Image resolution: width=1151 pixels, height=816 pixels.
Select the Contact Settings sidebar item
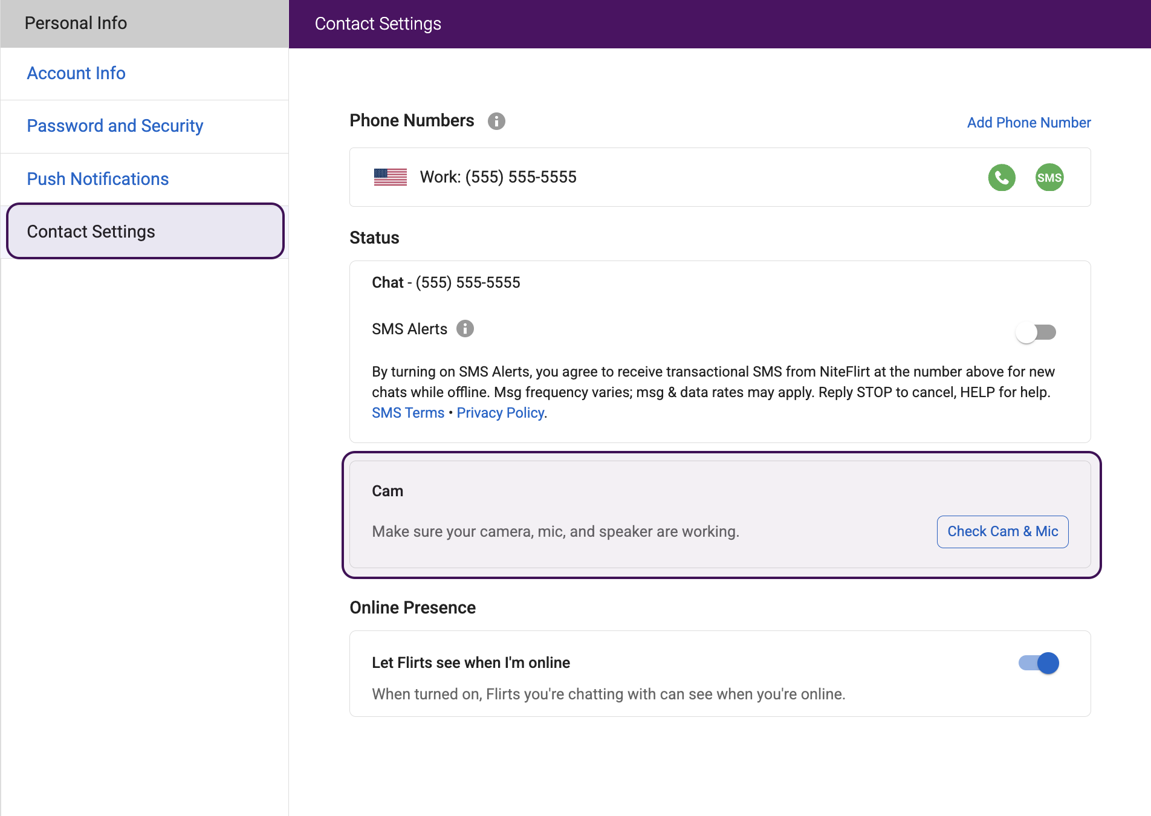[145, 232]
